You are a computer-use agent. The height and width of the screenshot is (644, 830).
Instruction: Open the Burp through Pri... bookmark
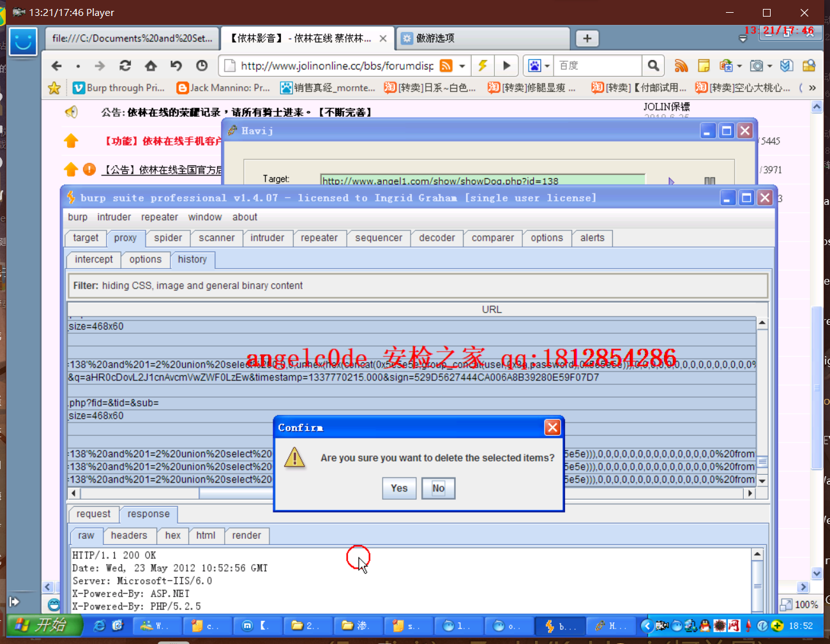[119, 88]
